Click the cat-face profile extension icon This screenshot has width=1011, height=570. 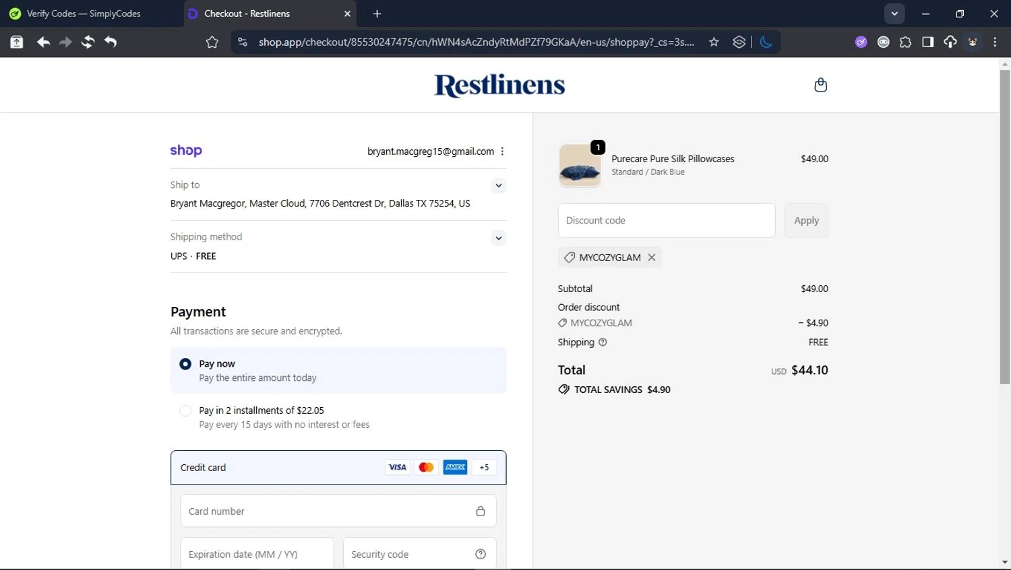click(x=973, y=42)
